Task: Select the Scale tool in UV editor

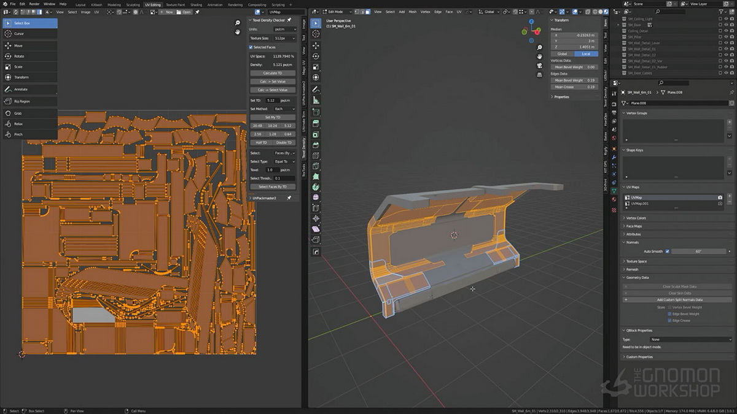Action: 30,67
